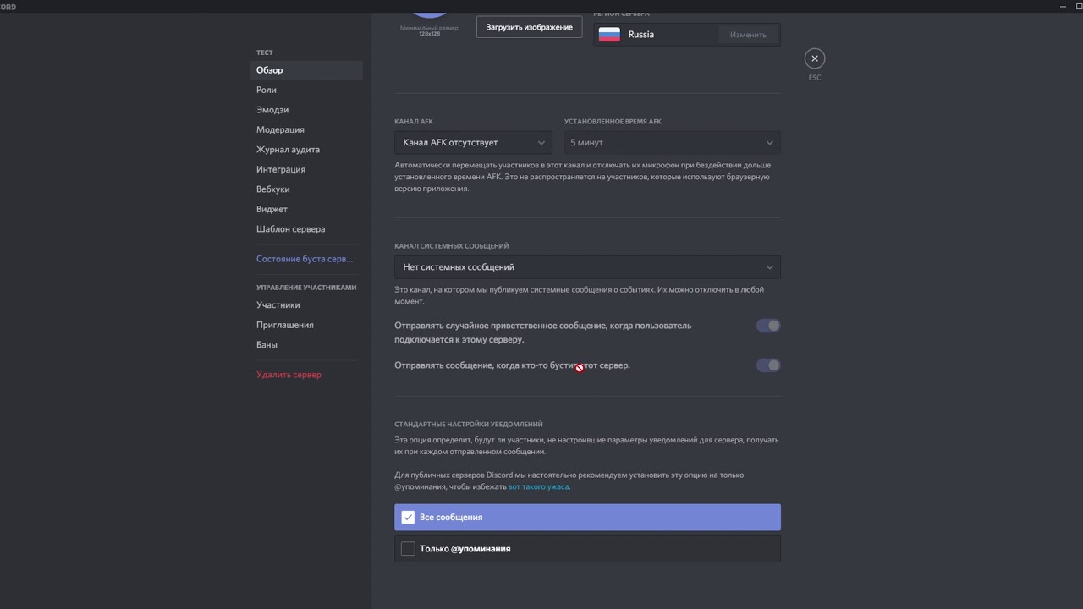Click the "Загрузить изображение" button

coord(529,27)
